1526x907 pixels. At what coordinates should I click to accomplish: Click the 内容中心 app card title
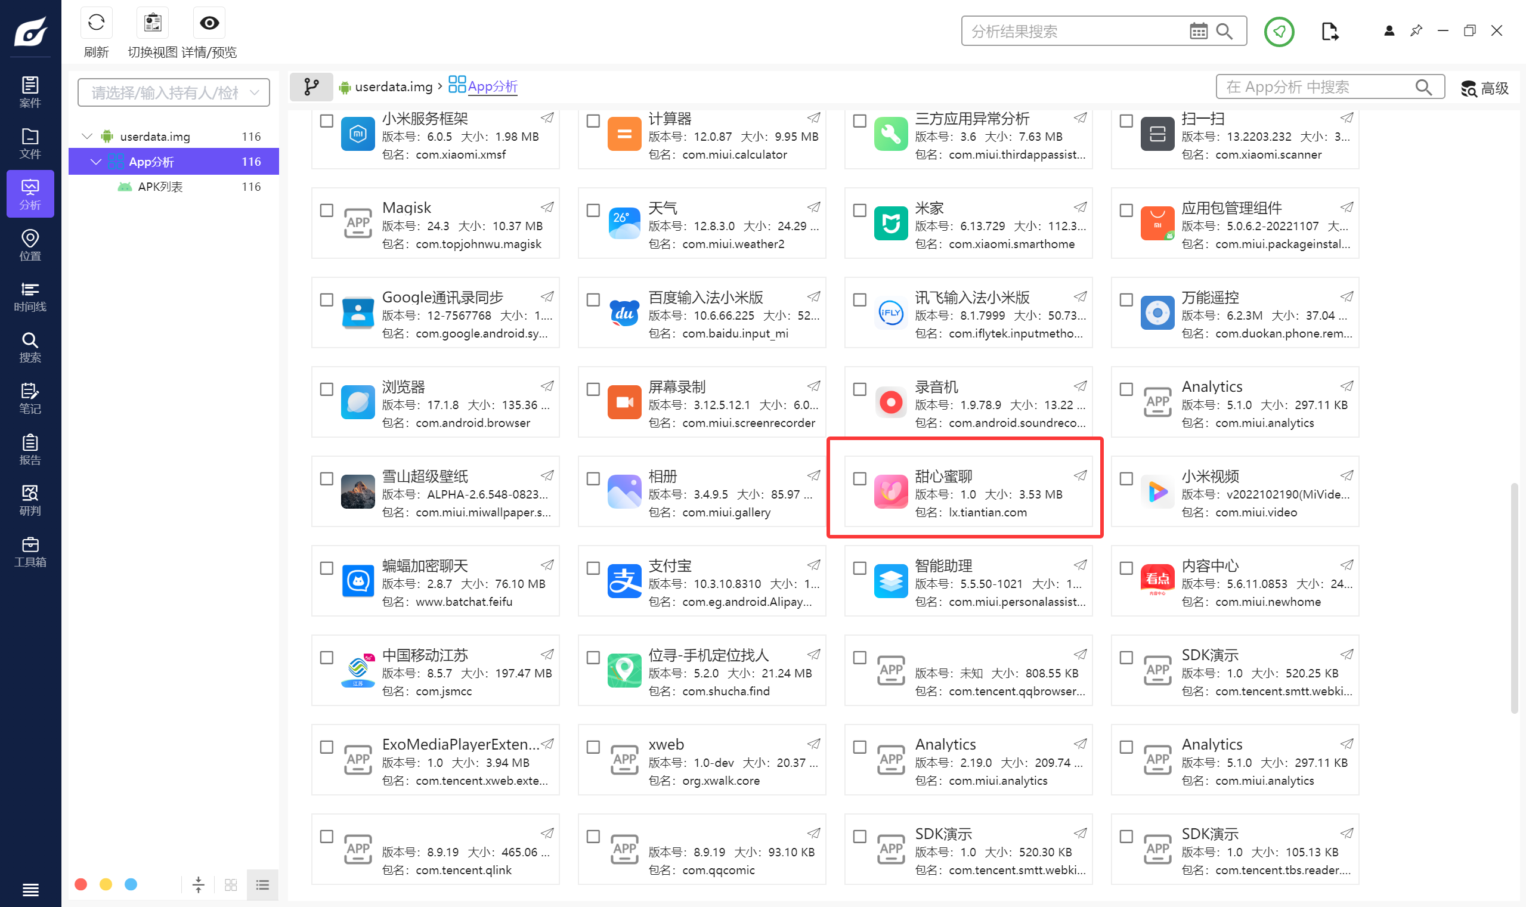point(1210,565)
